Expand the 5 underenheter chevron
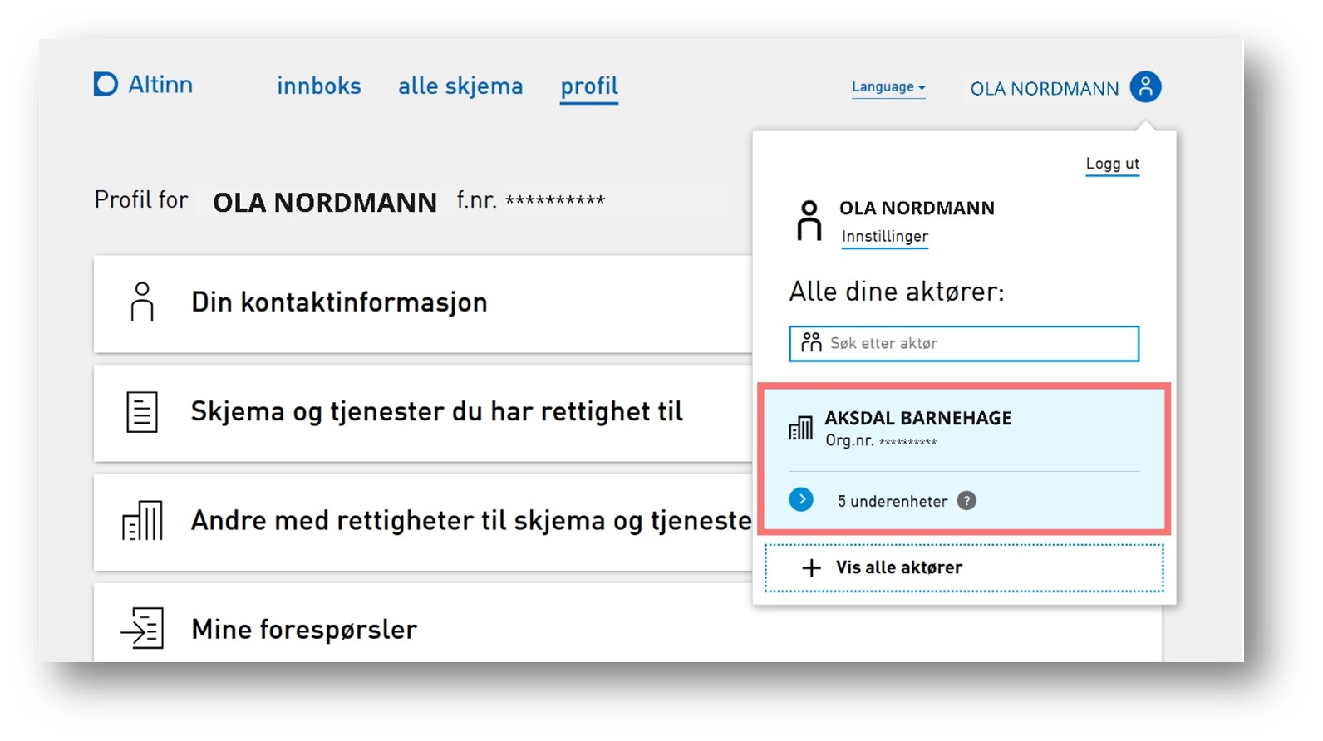This screenshot has width=1323, height=741. (801, 499)
